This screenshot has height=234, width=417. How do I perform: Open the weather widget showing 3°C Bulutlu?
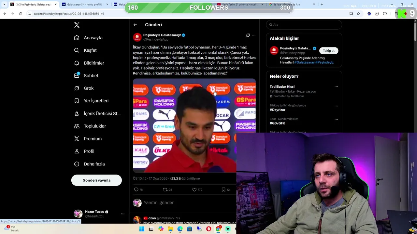[12, 229]
